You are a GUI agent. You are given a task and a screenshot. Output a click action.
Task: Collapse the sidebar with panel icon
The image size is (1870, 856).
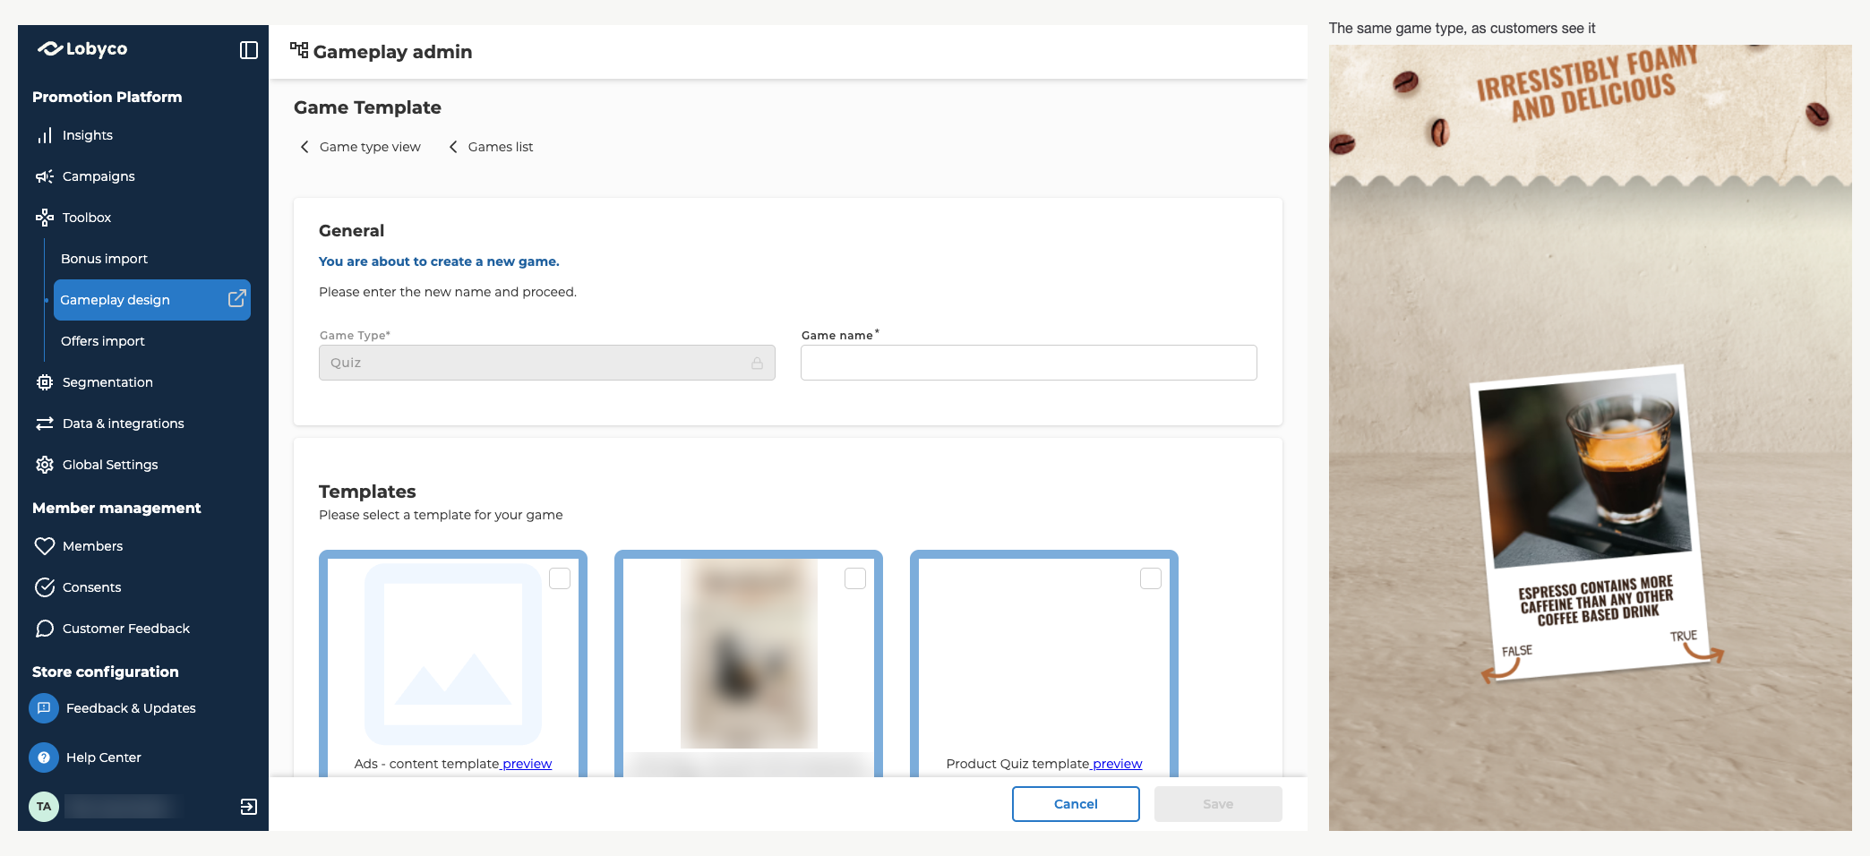[x=249, y=50]
